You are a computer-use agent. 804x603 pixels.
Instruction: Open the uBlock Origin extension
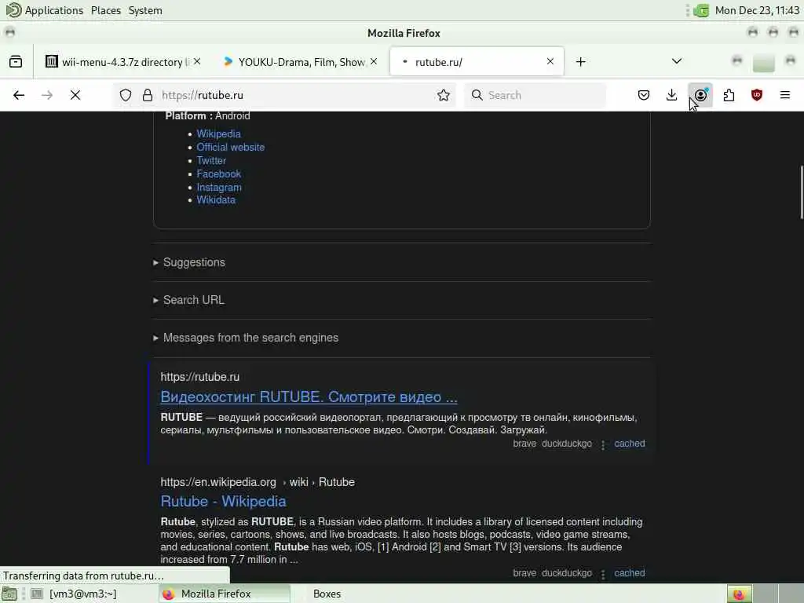click(757, 95)
